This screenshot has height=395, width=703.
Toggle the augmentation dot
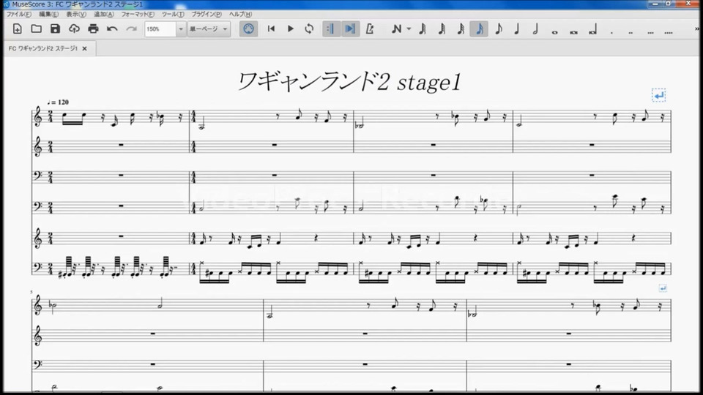(611, 31)
